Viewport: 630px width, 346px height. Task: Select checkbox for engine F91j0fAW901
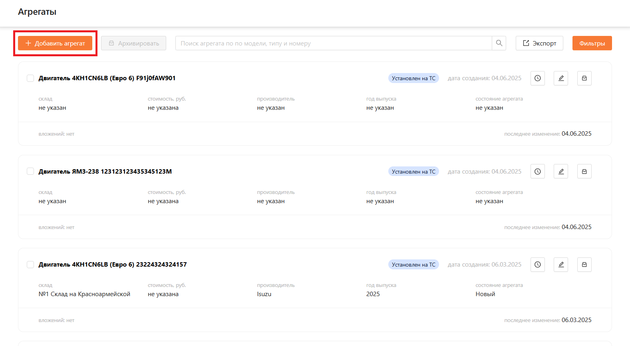[30, 78]
